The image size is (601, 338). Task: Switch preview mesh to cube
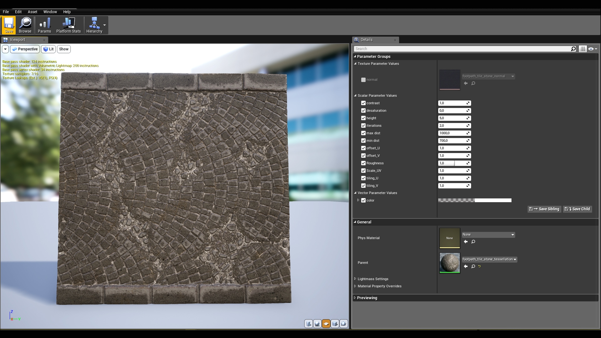coord(335,324)
